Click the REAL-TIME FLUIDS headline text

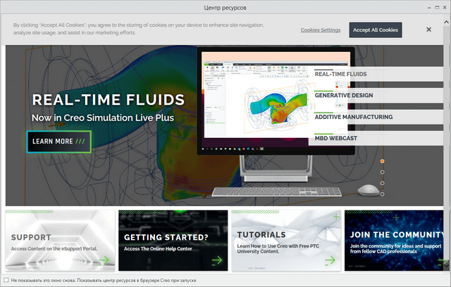109,100
